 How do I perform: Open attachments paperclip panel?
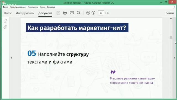[x=5, y=27]
